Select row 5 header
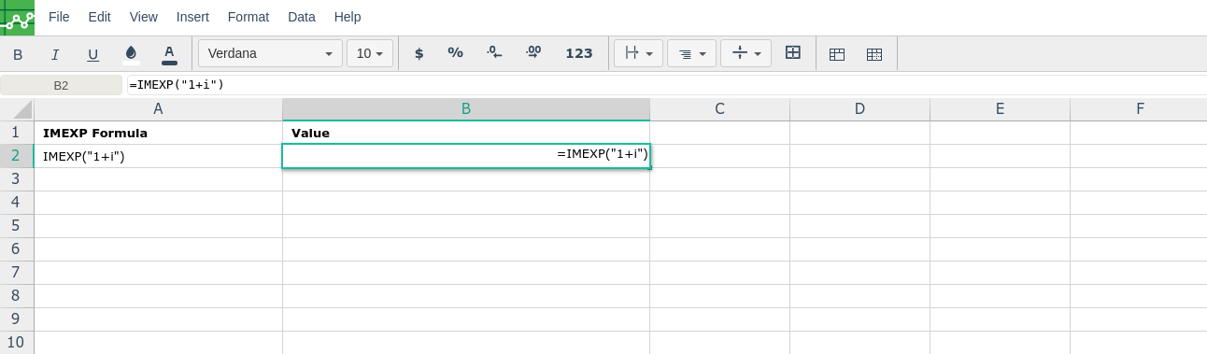This screenshot has height=354, width=1207. [x=17, y=226]
